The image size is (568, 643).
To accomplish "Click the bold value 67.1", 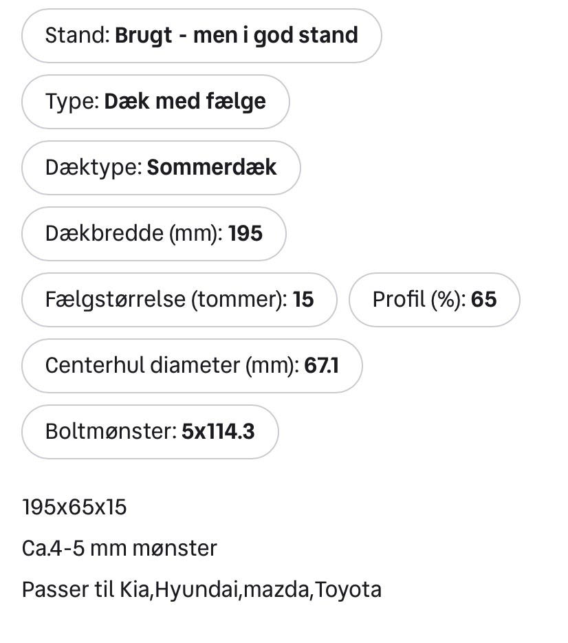I will pyautogui.click(x=322, y=366).
